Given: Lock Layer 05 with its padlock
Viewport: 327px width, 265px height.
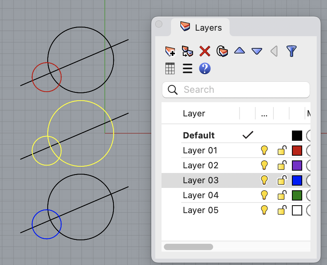Looking at the screenshot, I should pos(282,210).
